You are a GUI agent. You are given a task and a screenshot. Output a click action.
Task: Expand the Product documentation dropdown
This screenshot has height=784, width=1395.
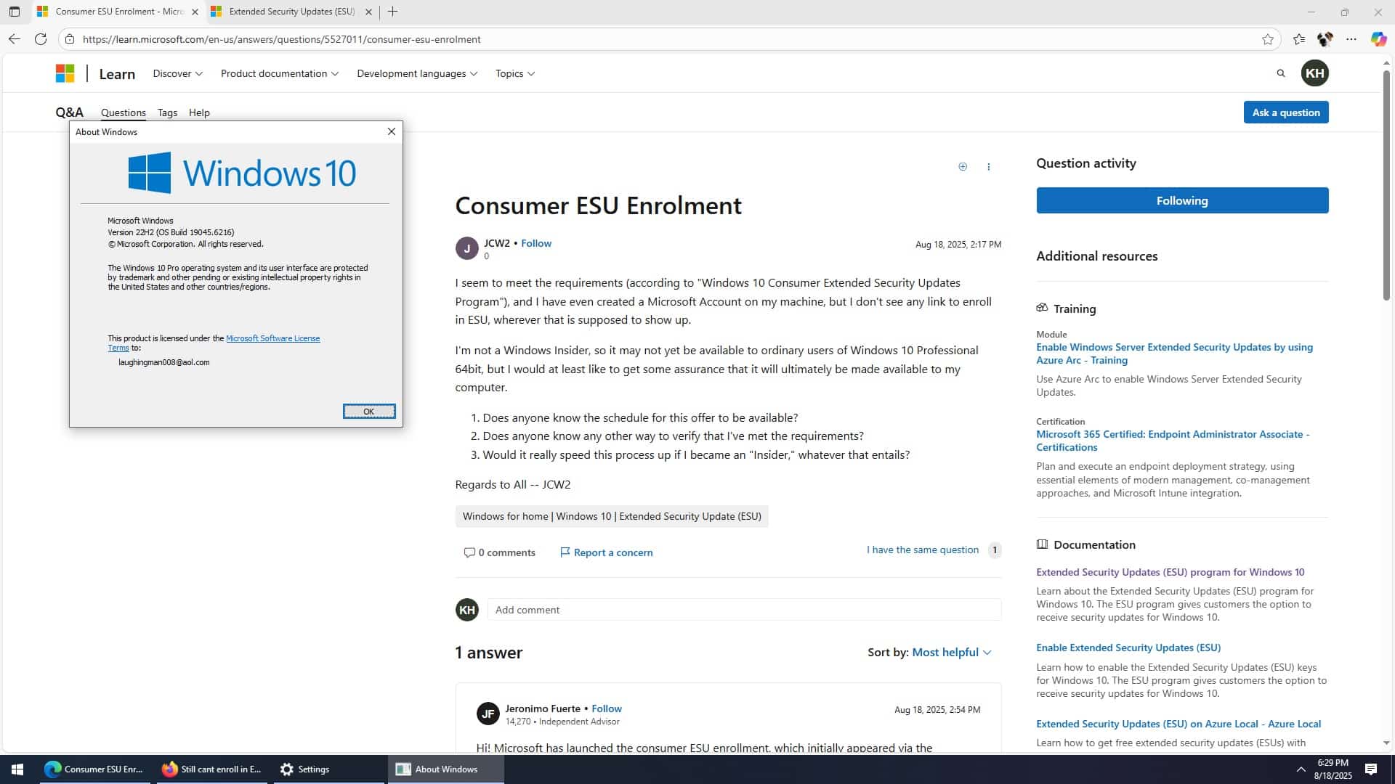point(280,73)
